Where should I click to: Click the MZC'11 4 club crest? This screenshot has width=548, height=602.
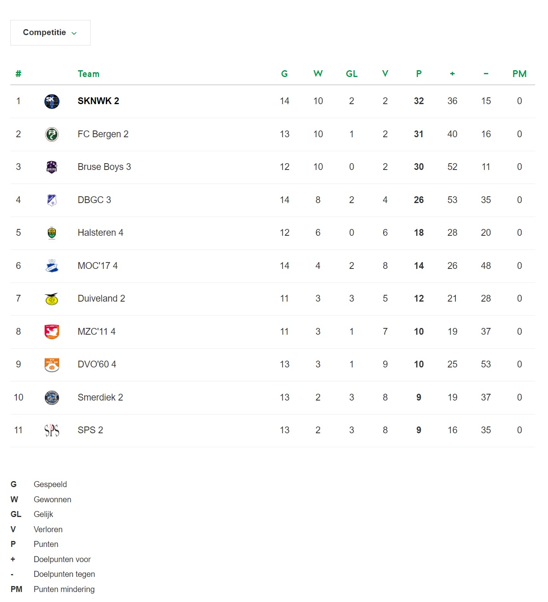52,332
